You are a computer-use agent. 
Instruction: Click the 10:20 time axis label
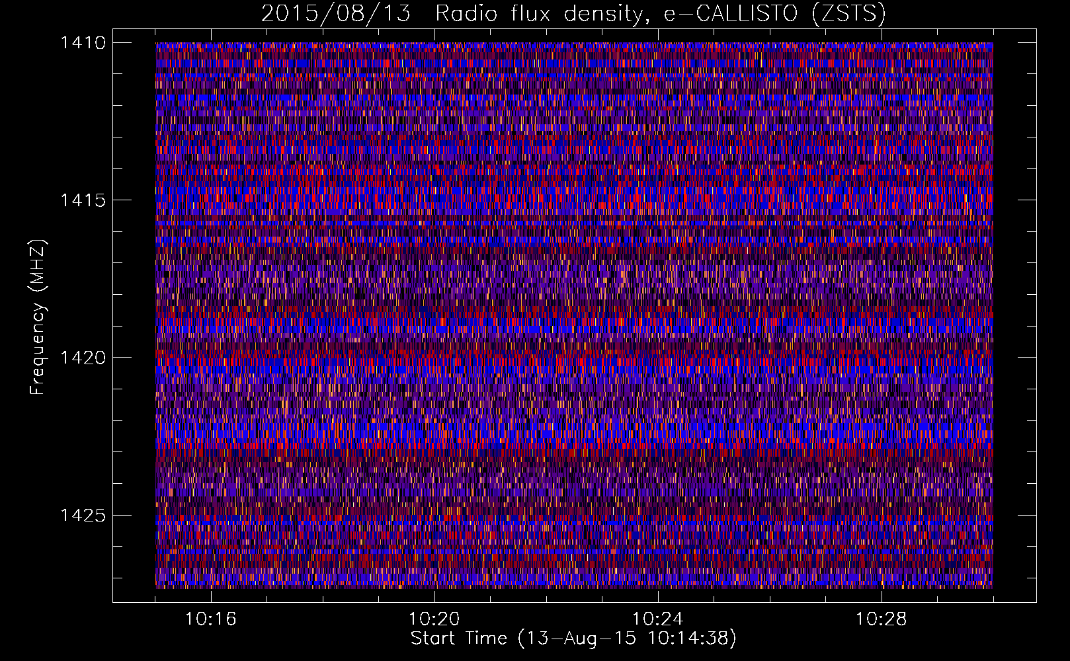tap(434, 619)
